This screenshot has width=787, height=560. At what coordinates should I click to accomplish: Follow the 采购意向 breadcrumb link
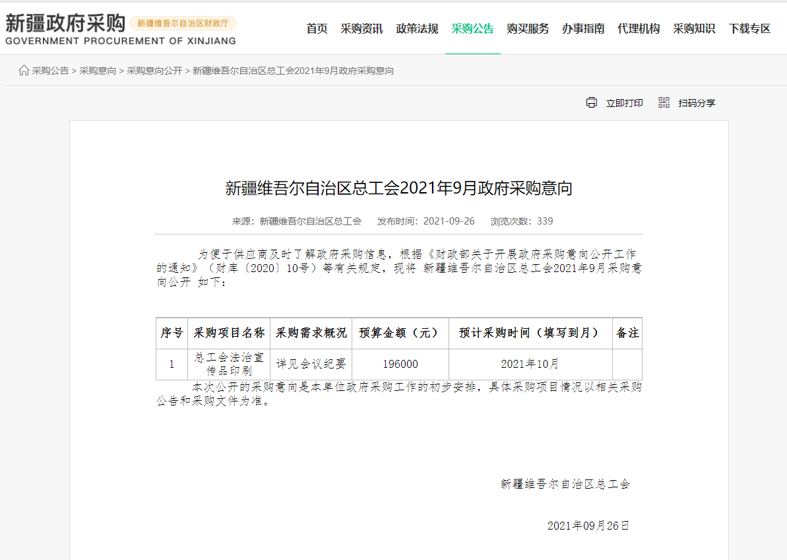[x=98, y=71]
